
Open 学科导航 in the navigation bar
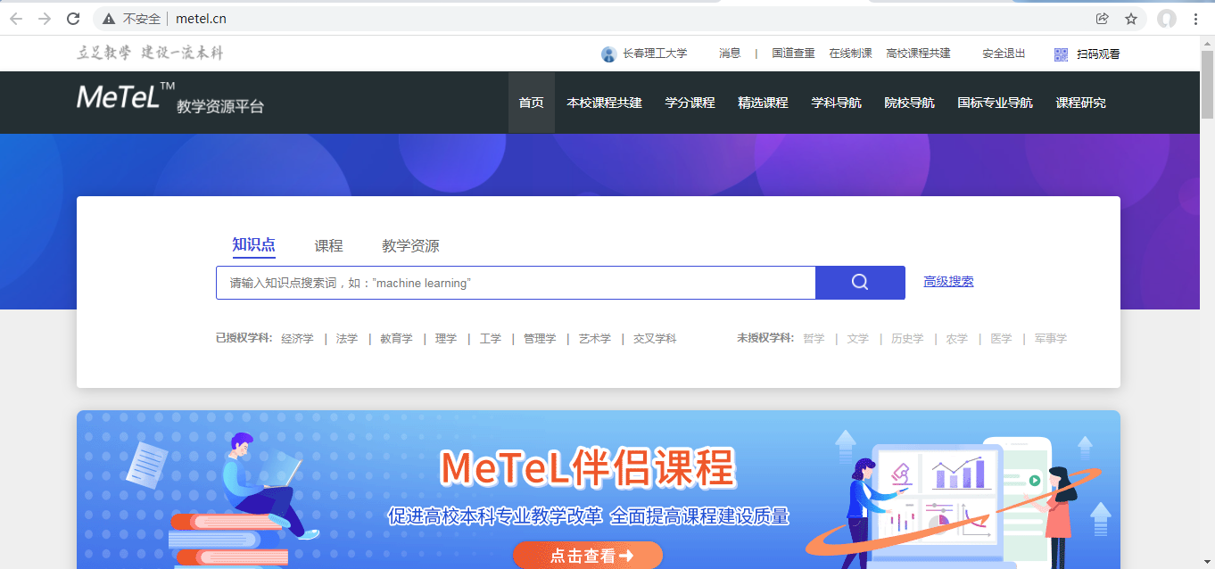point(837,103)
